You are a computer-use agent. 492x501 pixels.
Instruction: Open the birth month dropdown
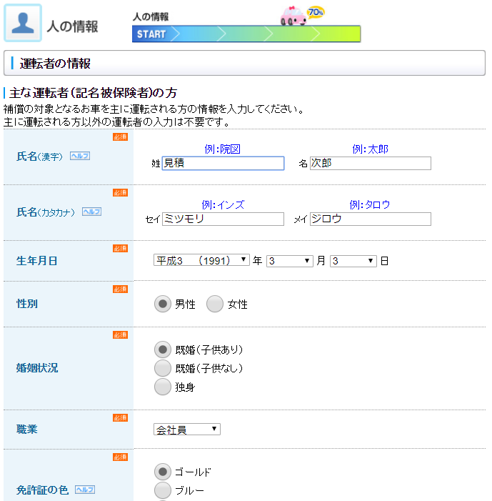click(290, 261)
